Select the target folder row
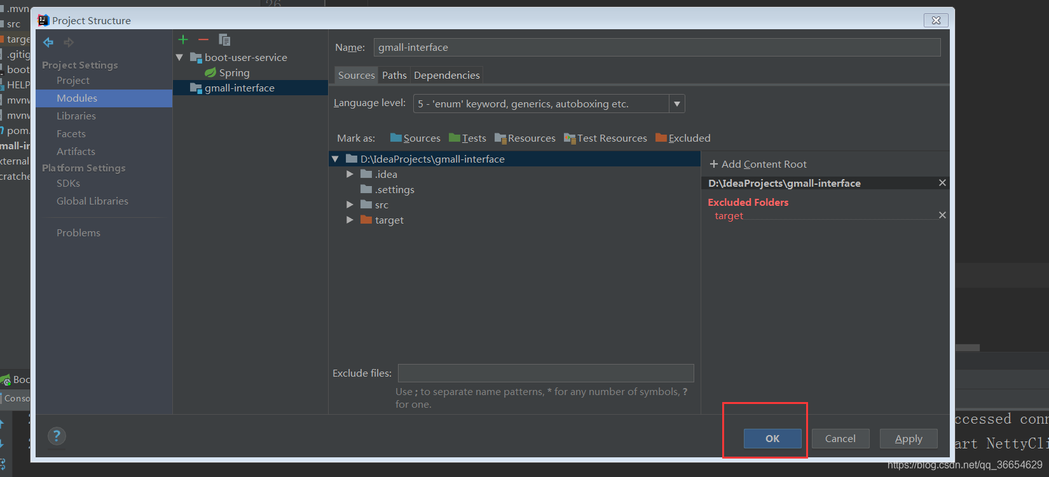 tap(389, 220)
